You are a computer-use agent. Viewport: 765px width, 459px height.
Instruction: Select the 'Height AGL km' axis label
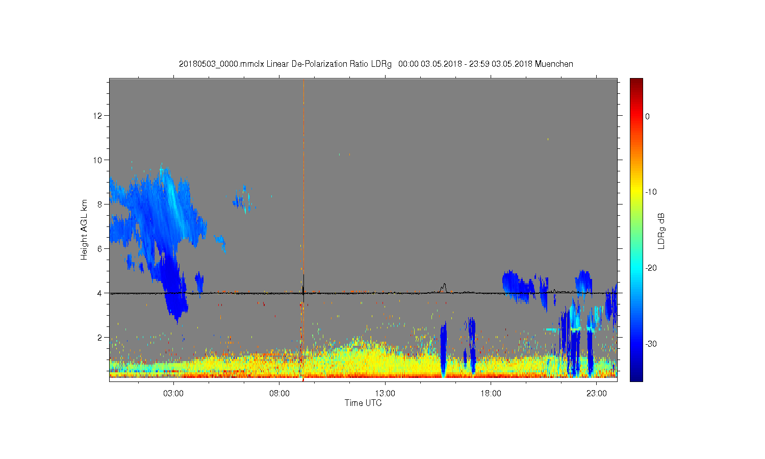point(84,229)
